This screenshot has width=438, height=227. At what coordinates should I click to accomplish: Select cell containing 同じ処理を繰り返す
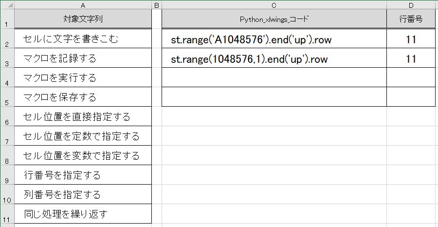(83, 214)
